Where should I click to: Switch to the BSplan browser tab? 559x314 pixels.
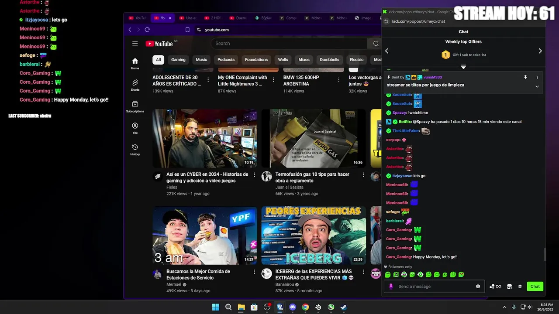(263, 18)
